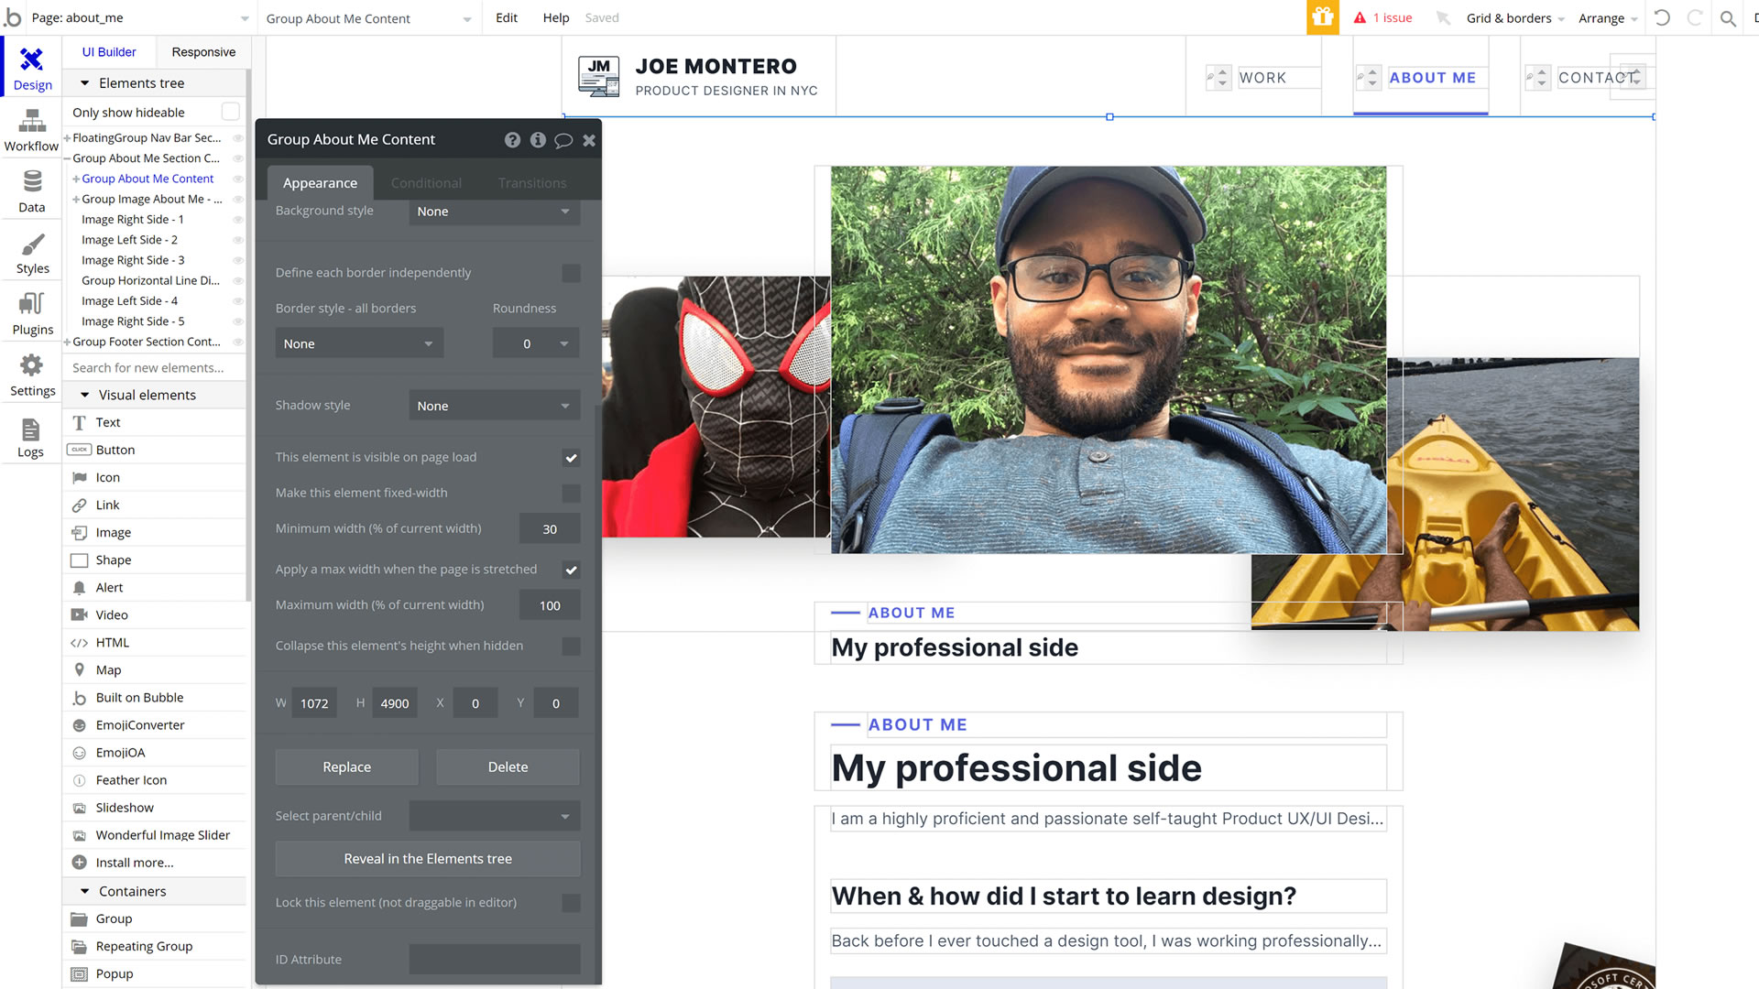Add a Shape element from palette
Viewport: 1759px width, 989px height.
pyautogui.click(x=155, y=560)
